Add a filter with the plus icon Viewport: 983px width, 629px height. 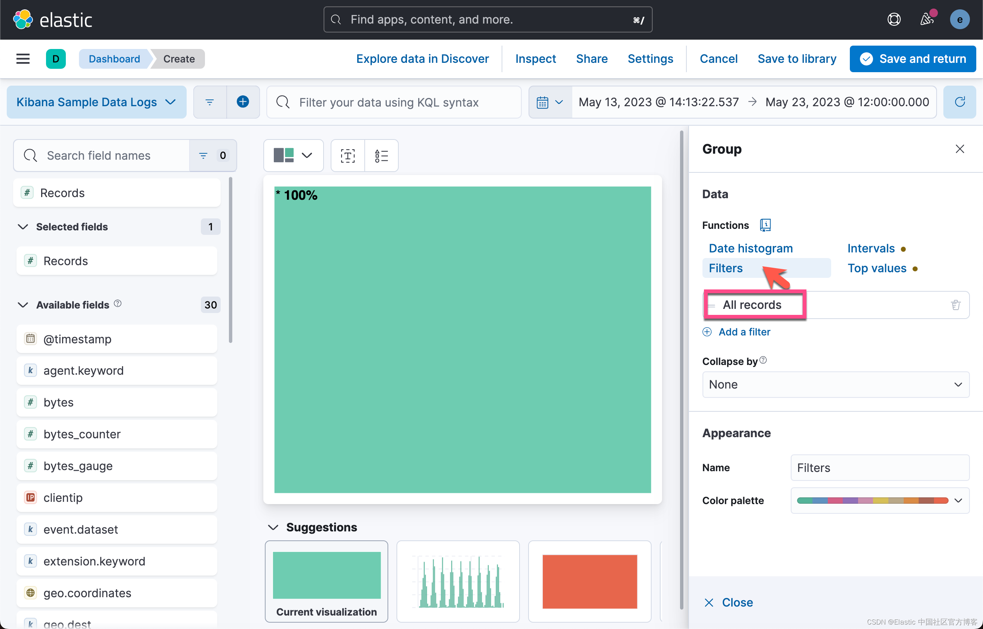coord(243,102)
